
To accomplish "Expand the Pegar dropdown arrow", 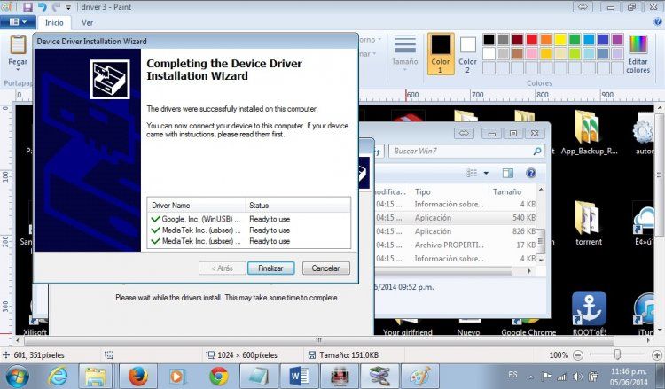I will pos(18,69).
